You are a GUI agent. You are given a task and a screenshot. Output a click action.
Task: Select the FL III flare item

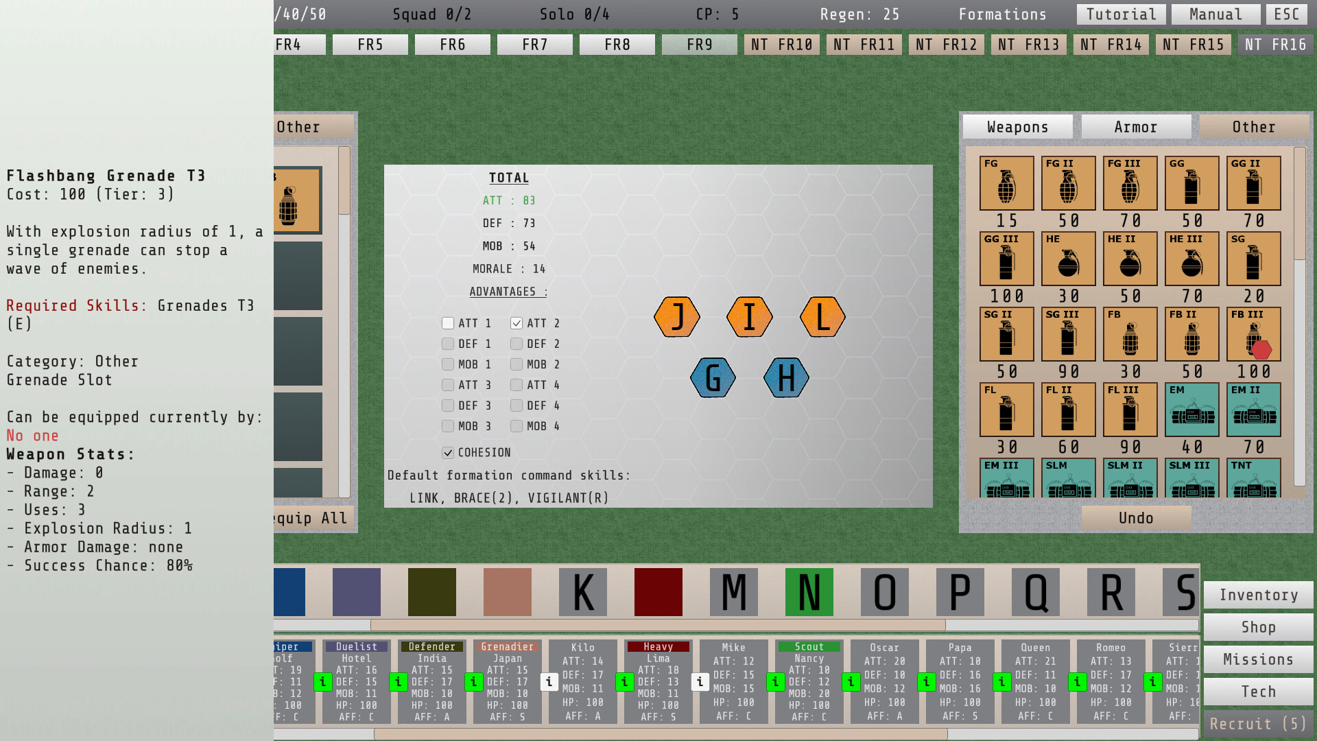(1130, 410)
